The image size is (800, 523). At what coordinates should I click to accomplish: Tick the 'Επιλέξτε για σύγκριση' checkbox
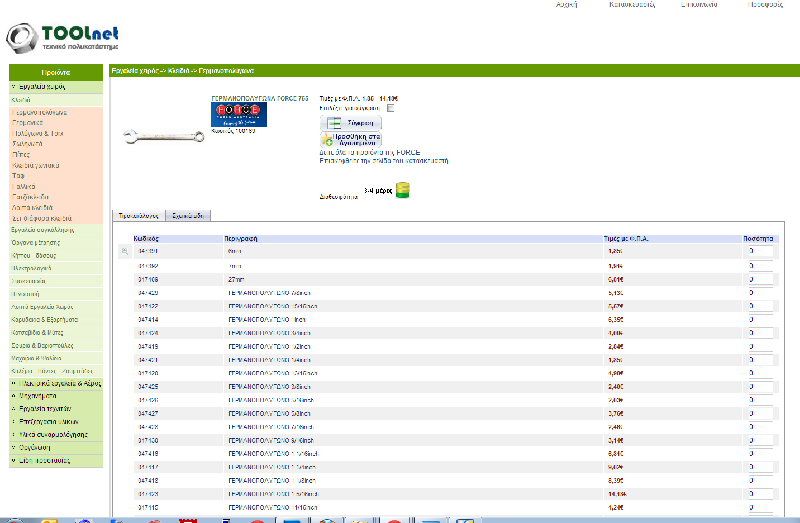click(391, 108)
